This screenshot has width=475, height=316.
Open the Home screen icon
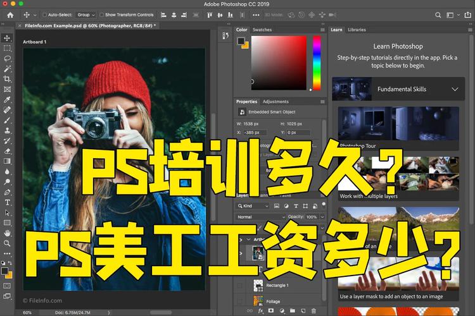10,15
